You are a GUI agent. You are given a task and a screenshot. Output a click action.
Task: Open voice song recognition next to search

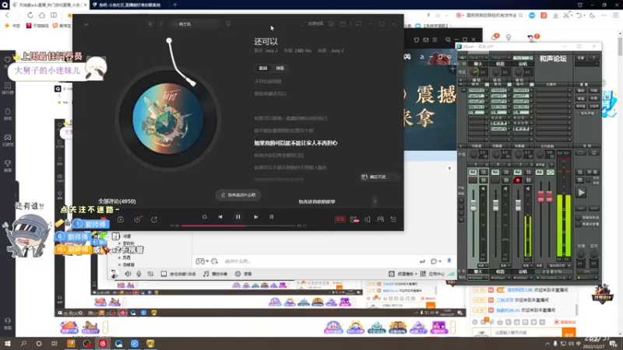(x=228, y=24)
